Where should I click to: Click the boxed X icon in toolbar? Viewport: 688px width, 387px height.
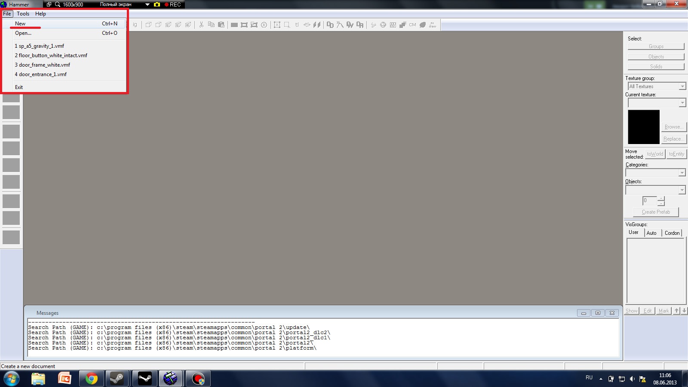click(277, 25)
